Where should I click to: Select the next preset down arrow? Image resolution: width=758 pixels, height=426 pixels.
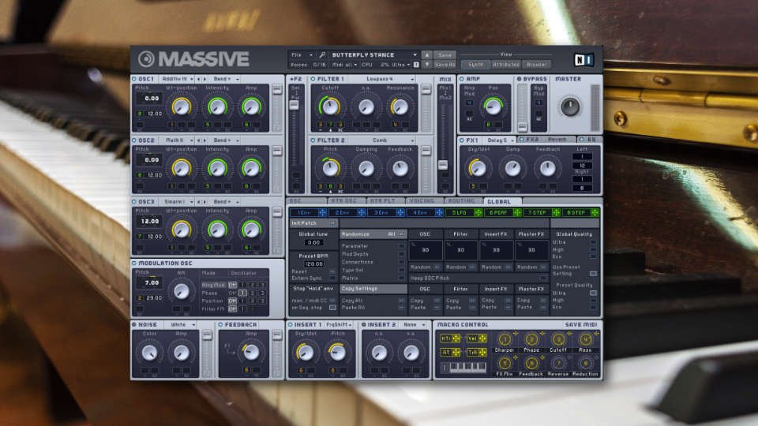point(427,64)
